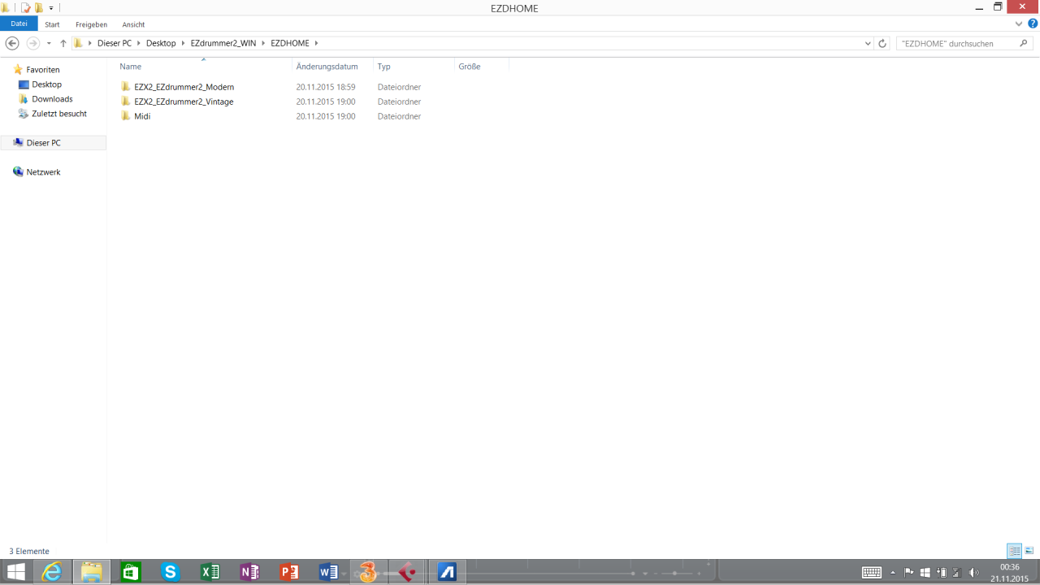
Task: Open the Action Center flag icon
Action: tap(909, 572)
